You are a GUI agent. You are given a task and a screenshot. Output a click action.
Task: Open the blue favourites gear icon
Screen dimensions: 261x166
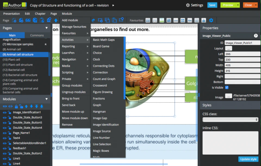[x=211, y=20]
